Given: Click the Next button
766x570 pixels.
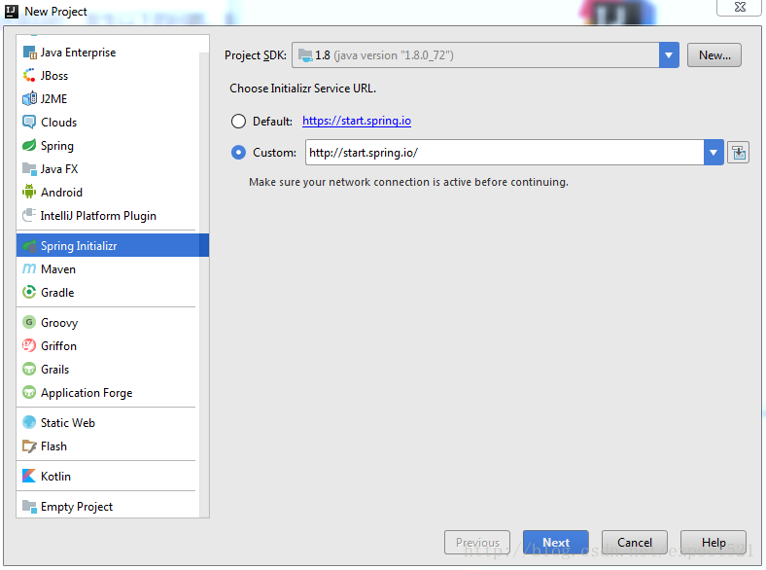Looking at the screenshot, I should click(x=556, y=543).
